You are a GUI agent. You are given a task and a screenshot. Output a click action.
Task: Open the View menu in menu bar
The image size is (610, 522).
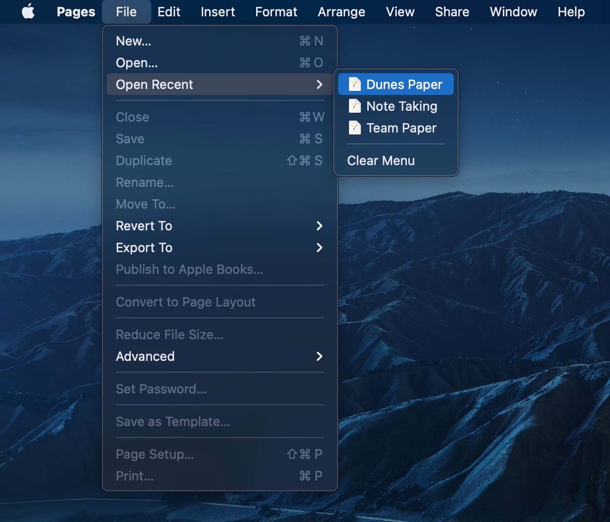(400, 12)
